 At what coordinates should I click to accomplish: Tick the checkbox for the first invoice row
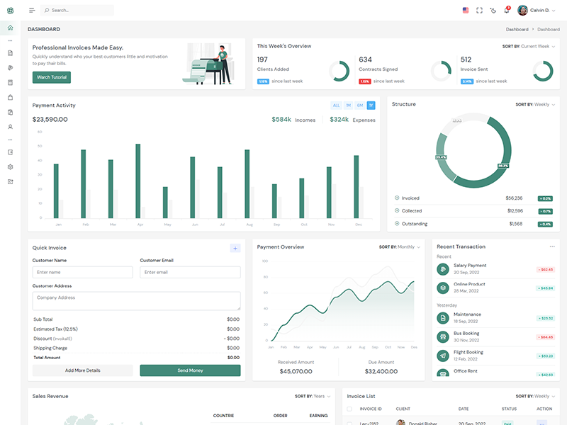[349, 423]
